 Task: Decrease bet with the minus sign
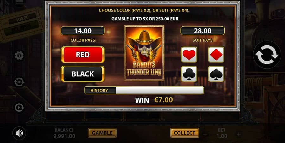pos(205,135)
